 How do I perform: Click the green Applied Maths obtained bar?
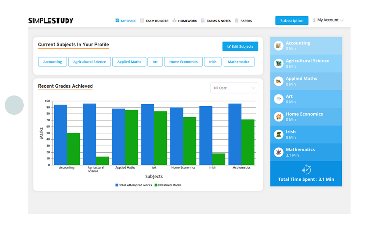point(132,137)
